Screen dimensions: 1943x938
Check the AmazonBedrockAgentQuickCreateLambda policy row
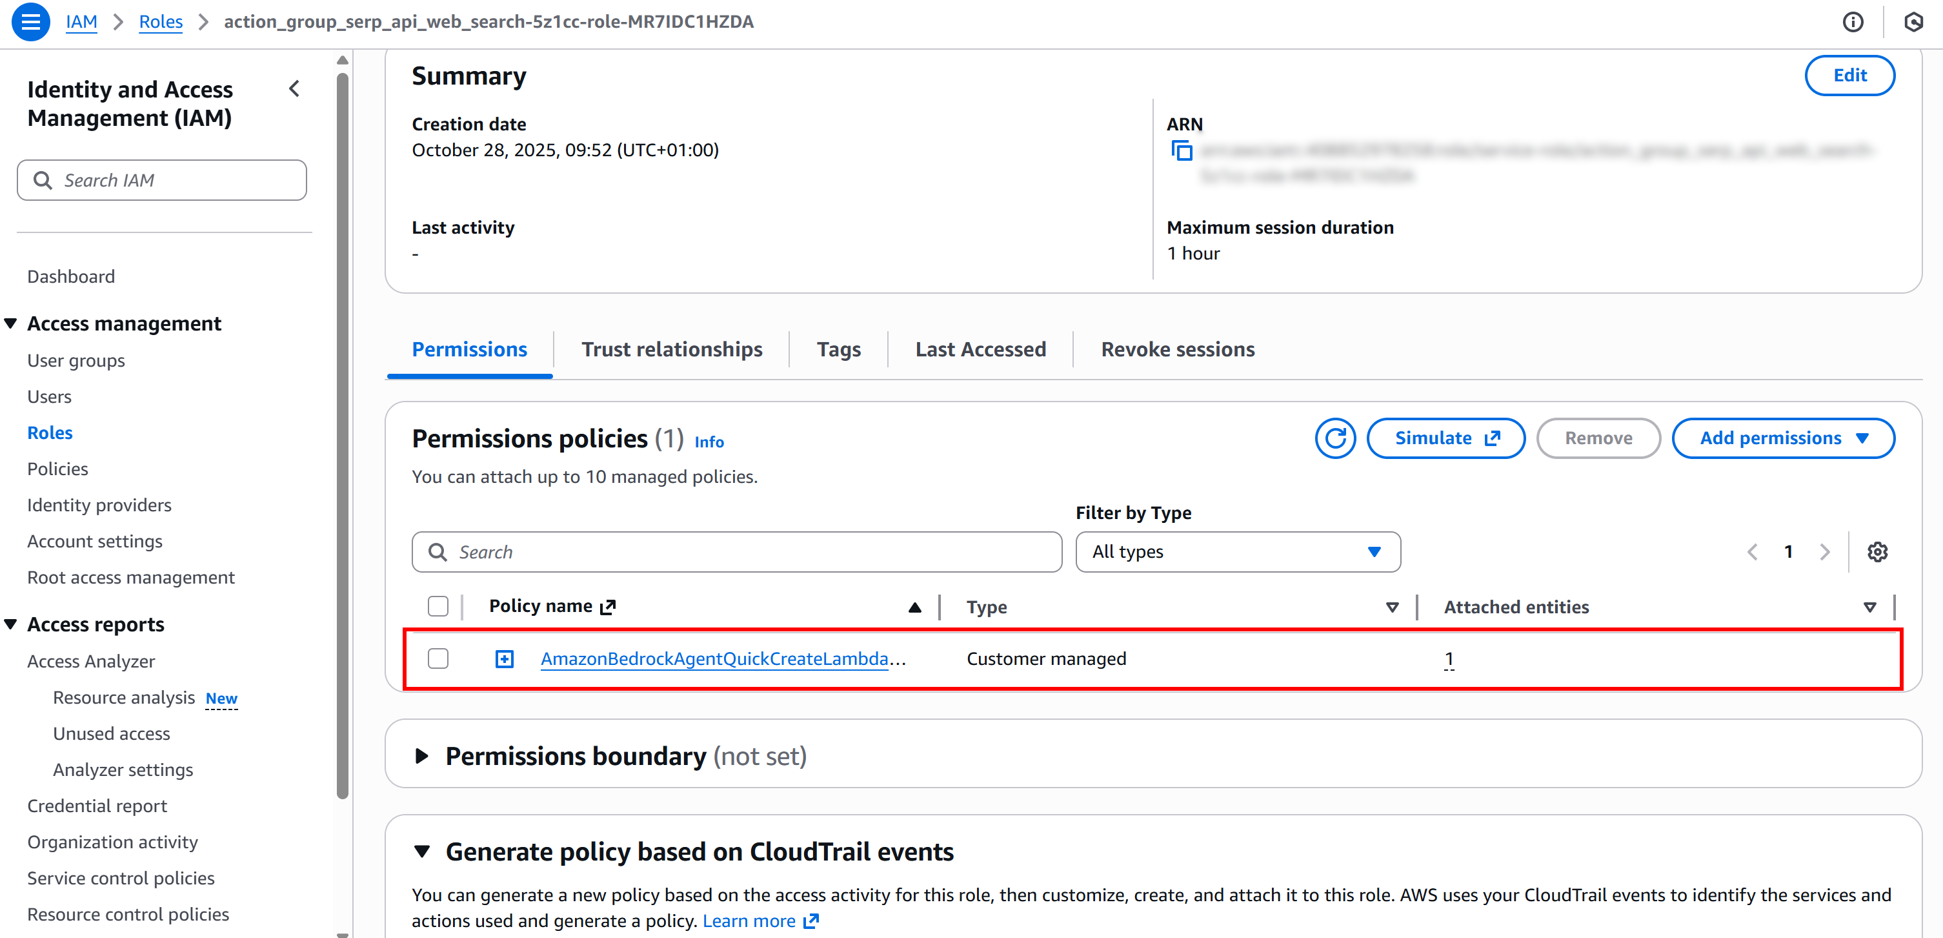(x=438, y=658)
